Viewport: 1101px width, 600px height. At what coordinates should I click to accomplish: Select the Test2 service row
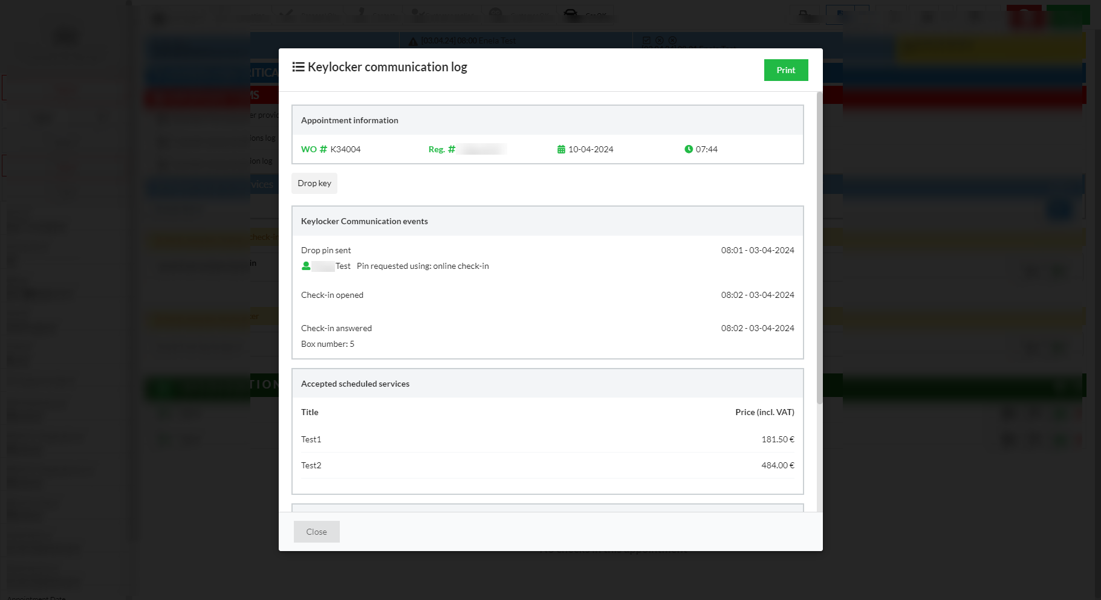(x=547, y=465)
